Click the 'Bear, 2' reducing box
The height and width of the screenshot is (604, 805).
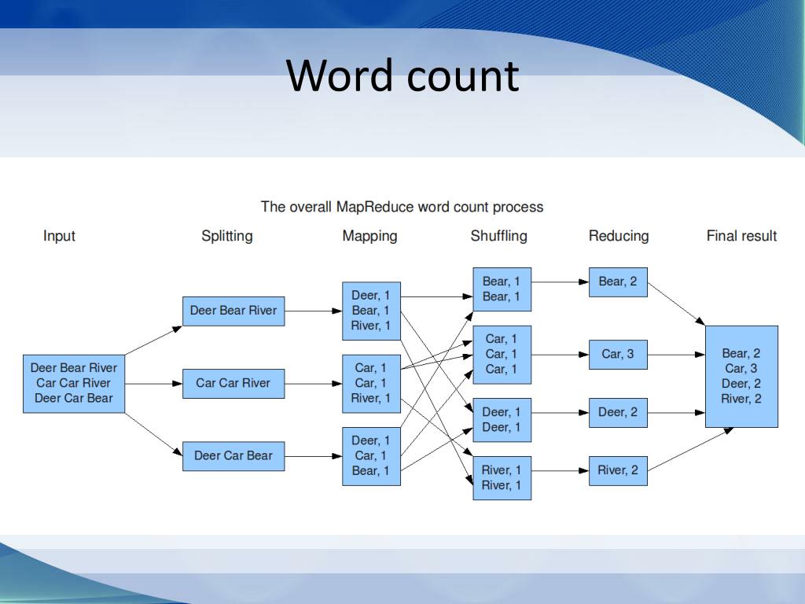(x=618, y=282)
